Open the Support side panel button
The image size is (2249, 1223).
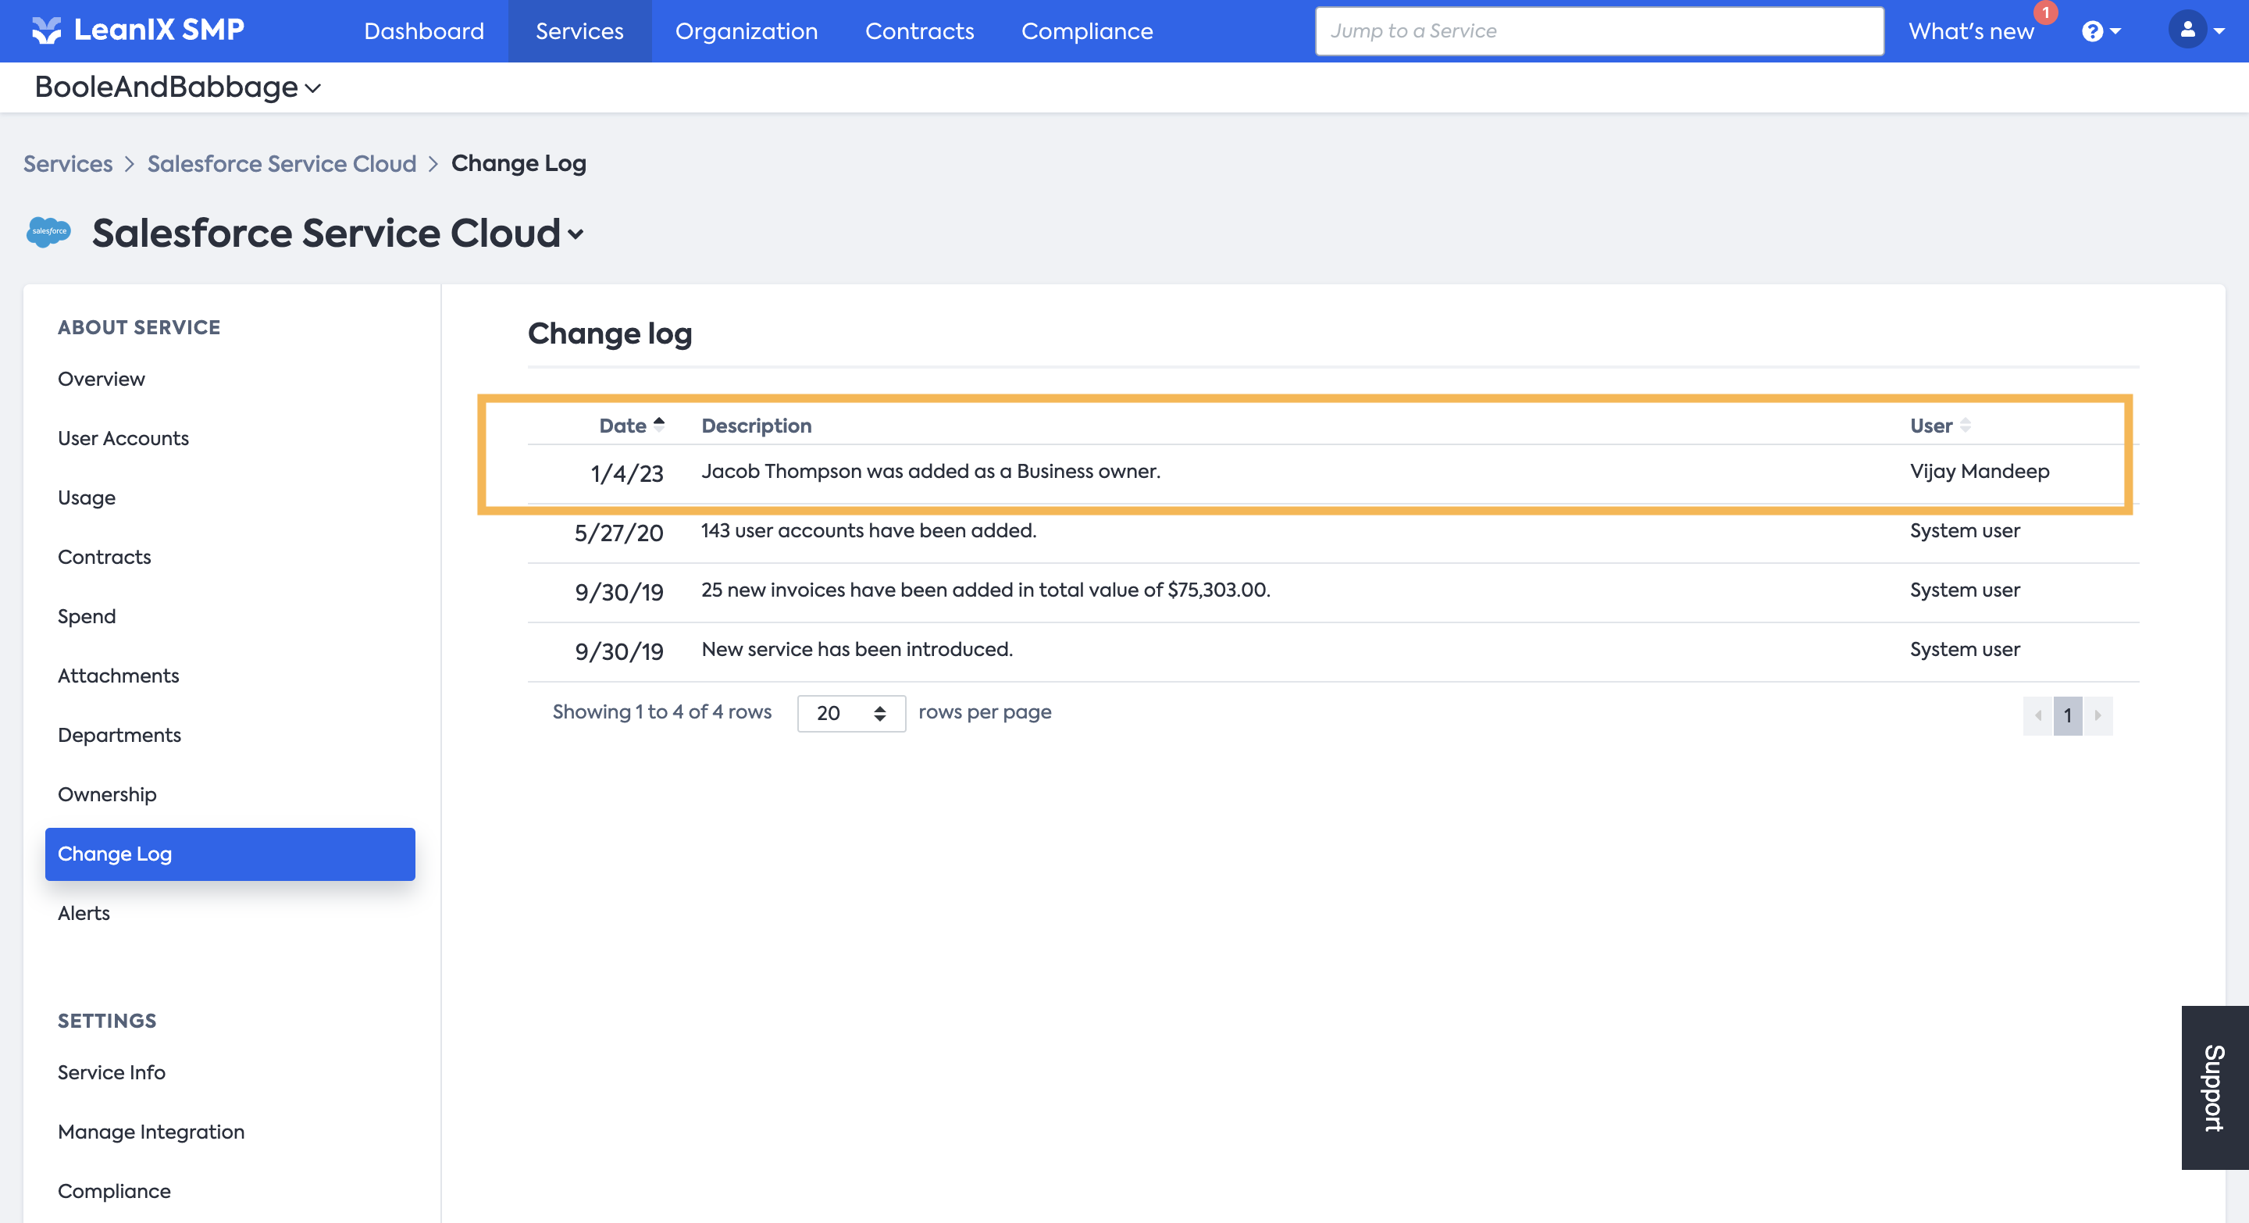coord(2214,1087)
